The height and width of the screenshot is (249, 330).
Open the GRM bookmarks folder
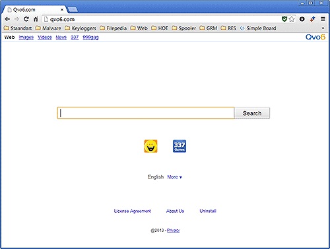click(209, 28)
